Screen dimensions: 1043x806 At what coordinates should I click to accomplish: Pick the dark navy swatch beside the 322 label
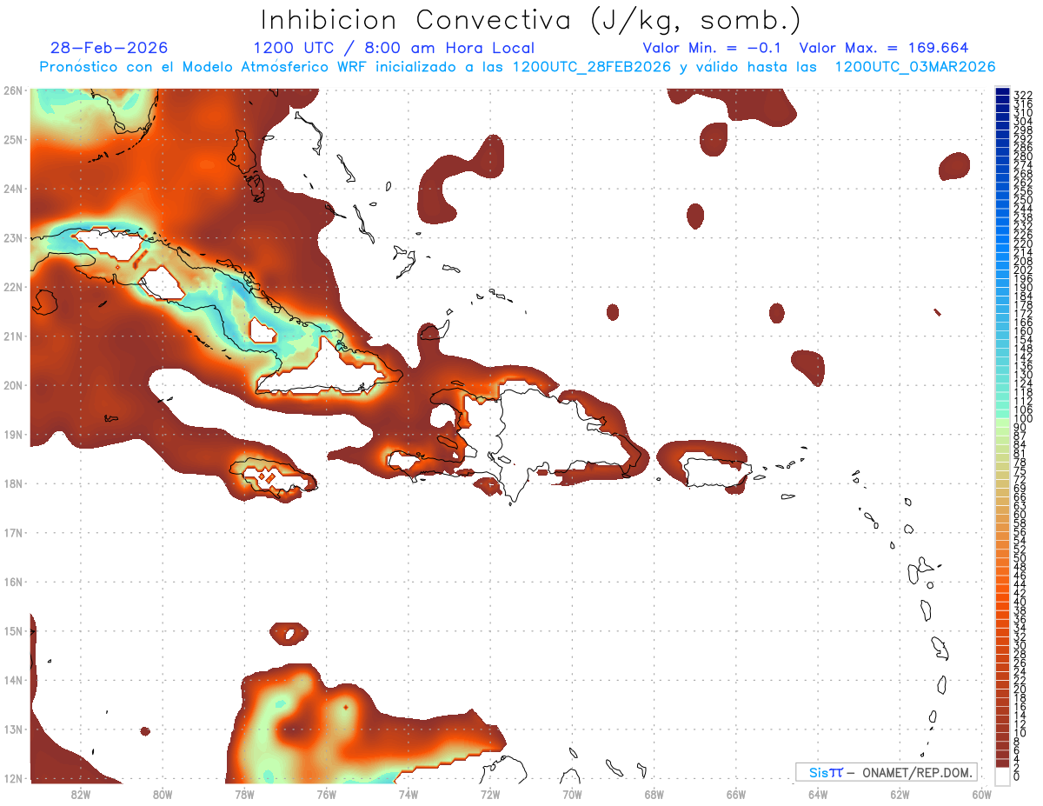[1003, 92]
